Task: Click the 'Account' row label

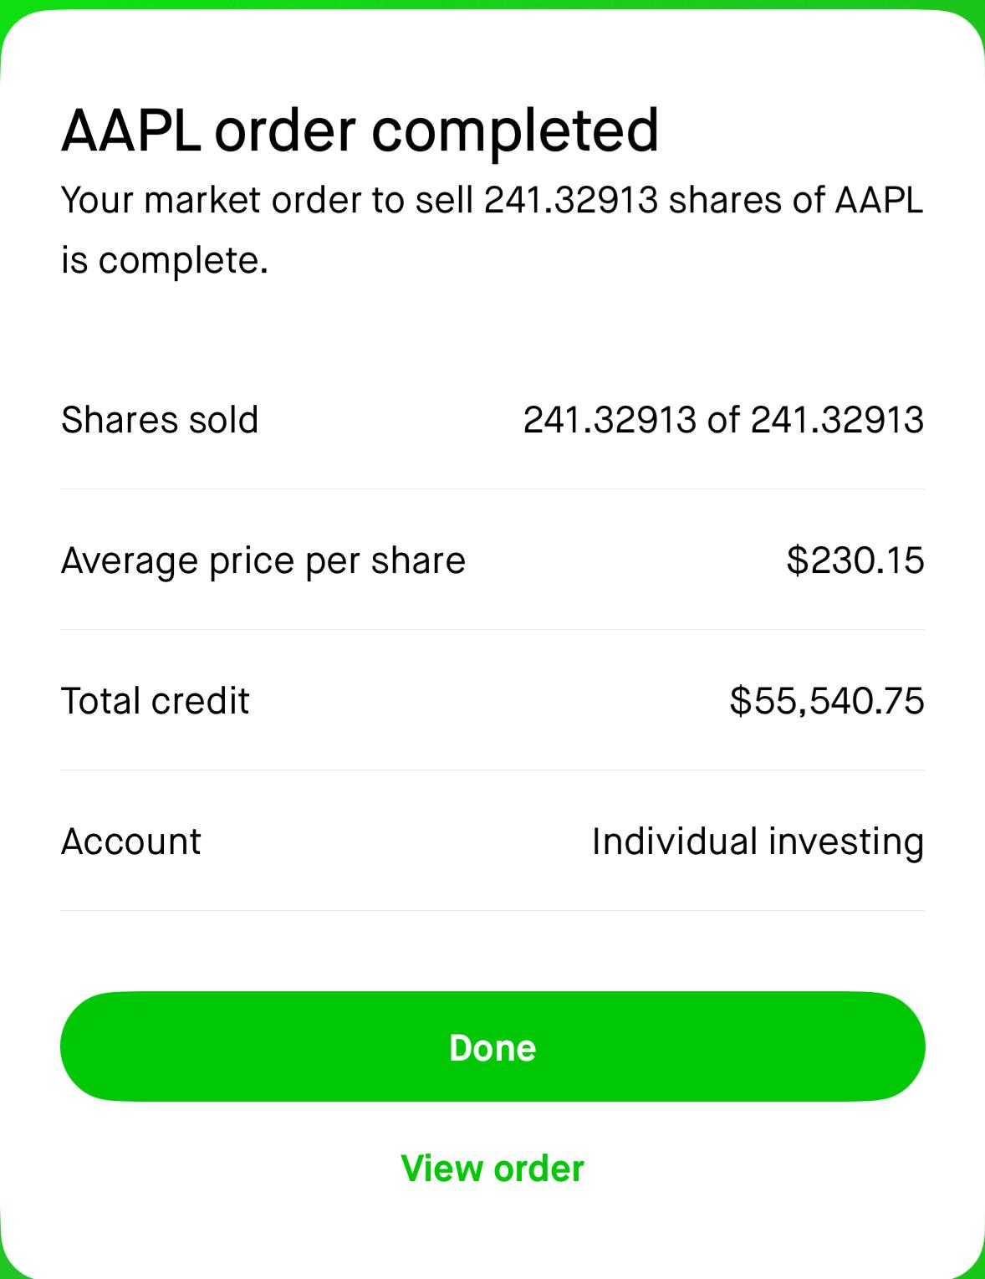Action: point(131,842)
